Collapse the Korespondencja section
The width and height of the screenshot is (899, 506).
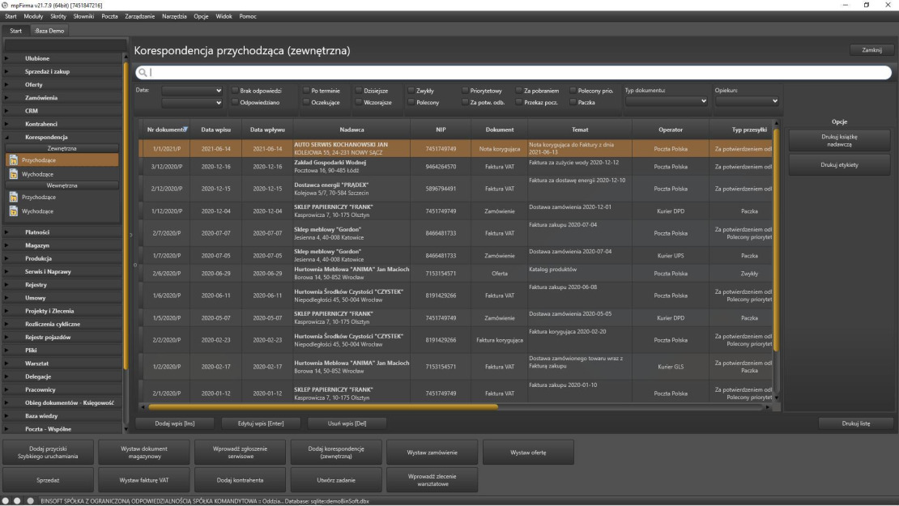(6, 138)
